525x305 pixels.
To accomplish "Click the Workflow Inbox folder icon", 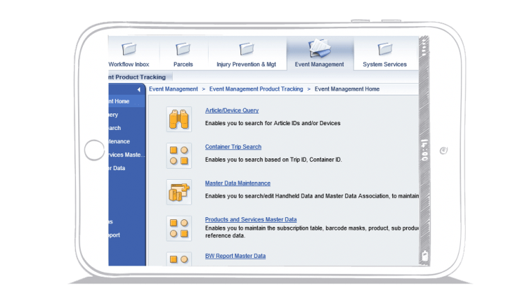I will 128,49.
